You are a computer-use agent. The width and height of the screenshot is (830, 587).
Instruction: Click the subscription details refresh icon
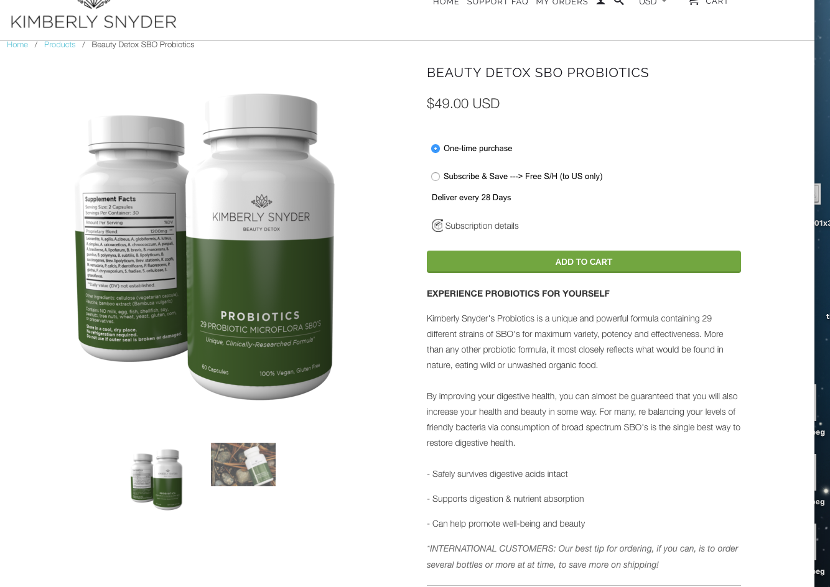437,225
